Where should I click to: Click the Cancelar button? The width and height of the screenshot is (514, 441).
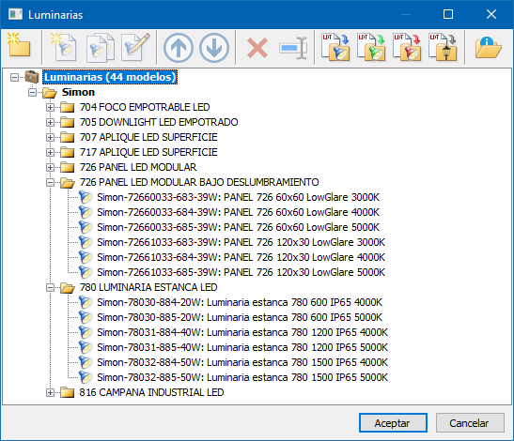[470, 423]
